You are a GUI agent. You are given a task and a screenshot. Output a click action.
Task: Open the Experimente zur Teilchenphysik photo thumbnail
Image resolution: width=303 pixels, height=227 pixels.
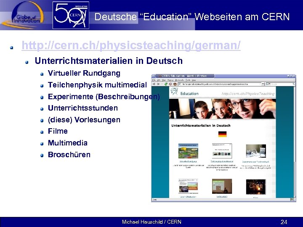coord(256,151)
